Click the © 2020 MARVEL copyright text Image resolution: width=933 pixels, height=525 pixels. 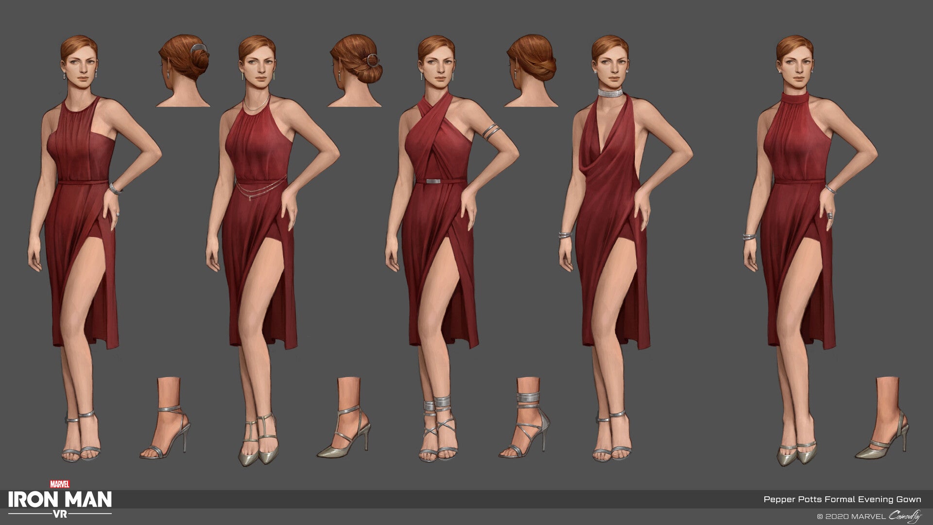point(851,517)
